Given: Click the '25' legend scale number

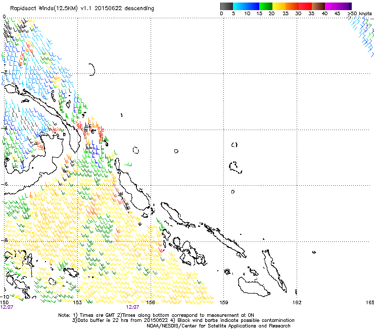Looking at the screenshot, I should 286,14.
